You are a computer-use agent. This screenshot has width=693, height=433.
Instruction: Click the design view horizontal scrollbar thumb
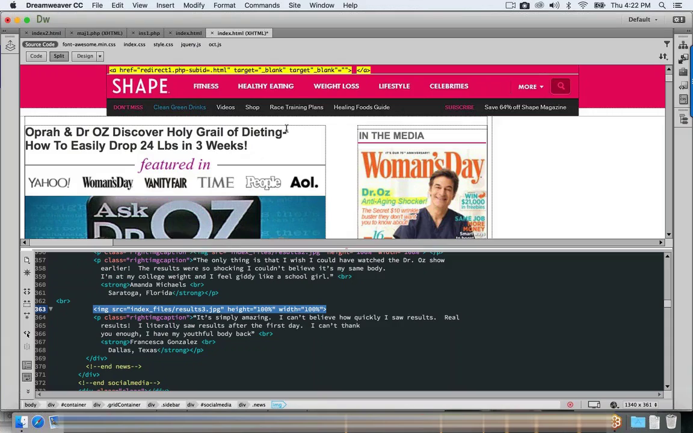71,242
